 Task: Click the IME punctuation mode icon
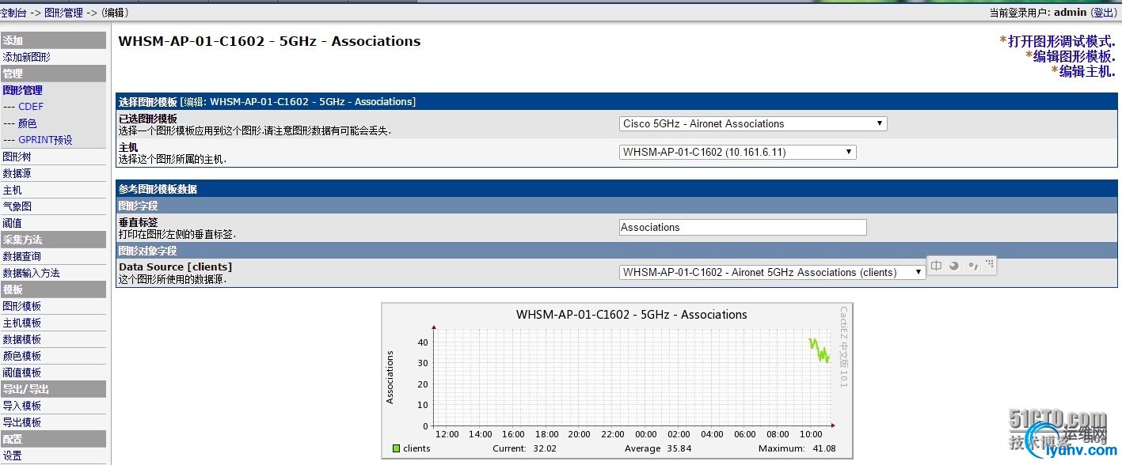(x=973, y=266)
